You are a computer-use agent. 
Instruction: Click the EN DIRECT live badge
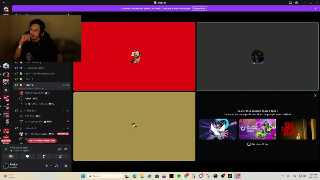(63, 134)
